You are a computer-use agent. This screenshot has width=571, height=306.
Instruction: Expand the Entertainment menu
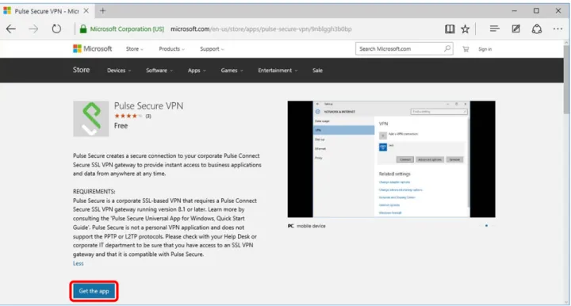(278, 71)
